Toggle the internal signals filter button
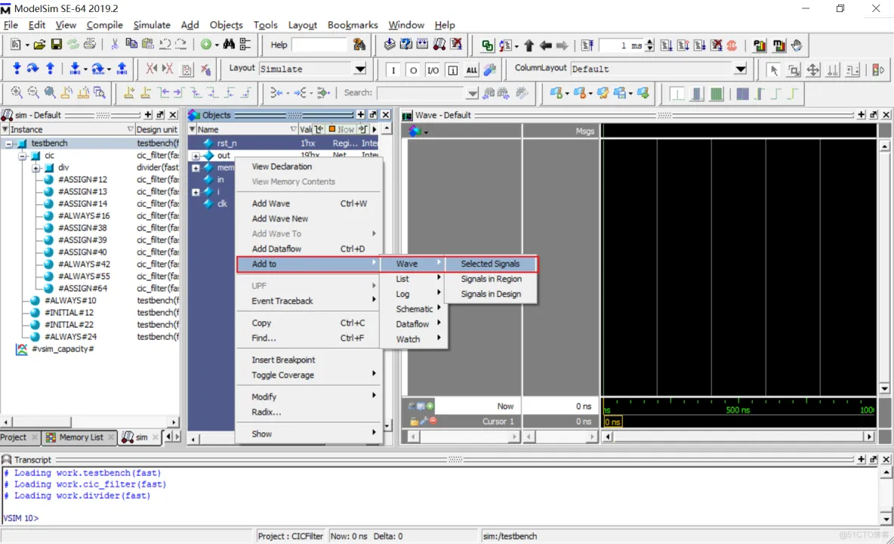The image size is (894, 544). coord(453,70)
